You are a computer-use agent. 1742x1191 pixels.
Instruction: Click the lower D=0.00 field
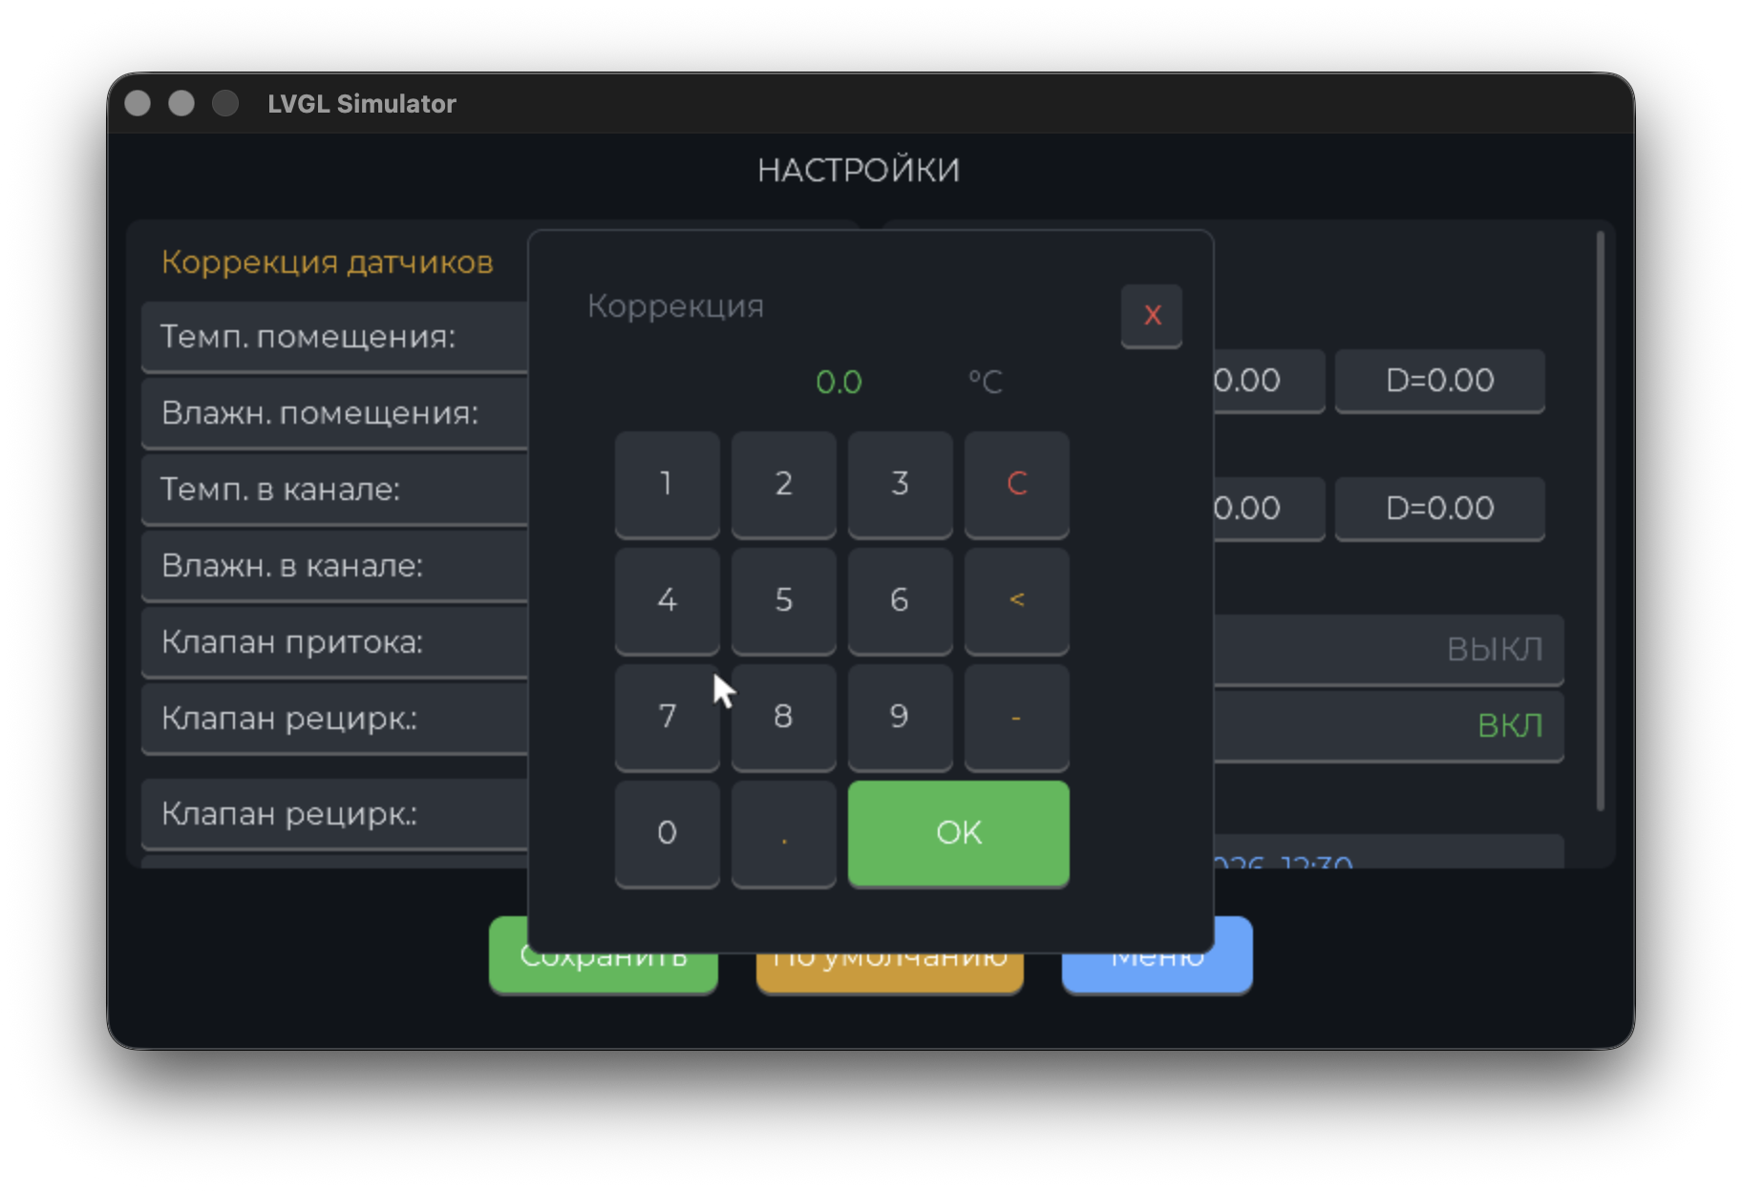[1439, 509]
